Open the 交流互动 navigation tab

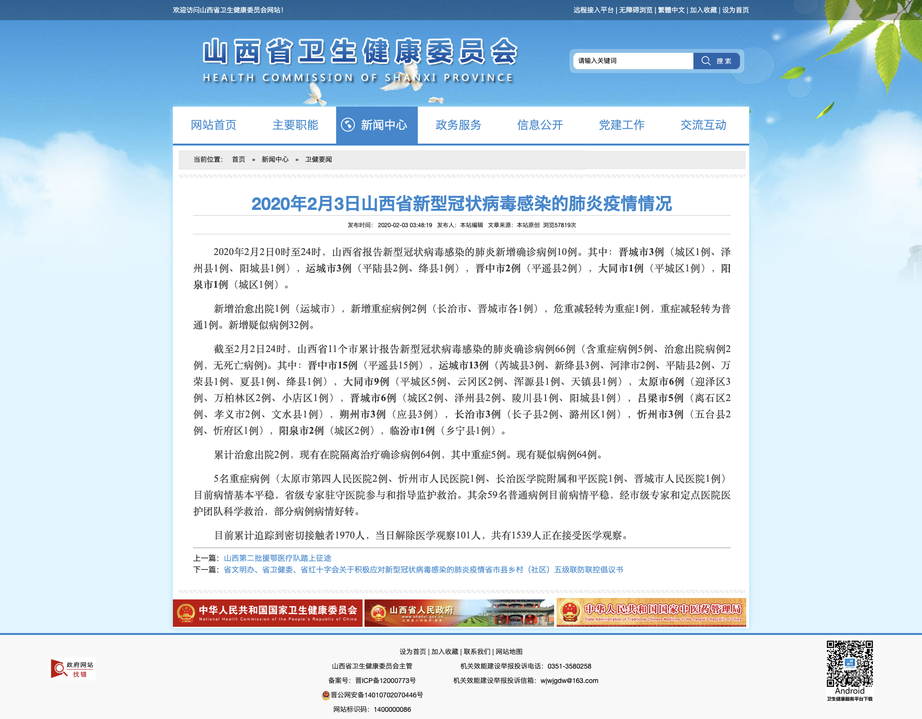[x=704, y=125]
